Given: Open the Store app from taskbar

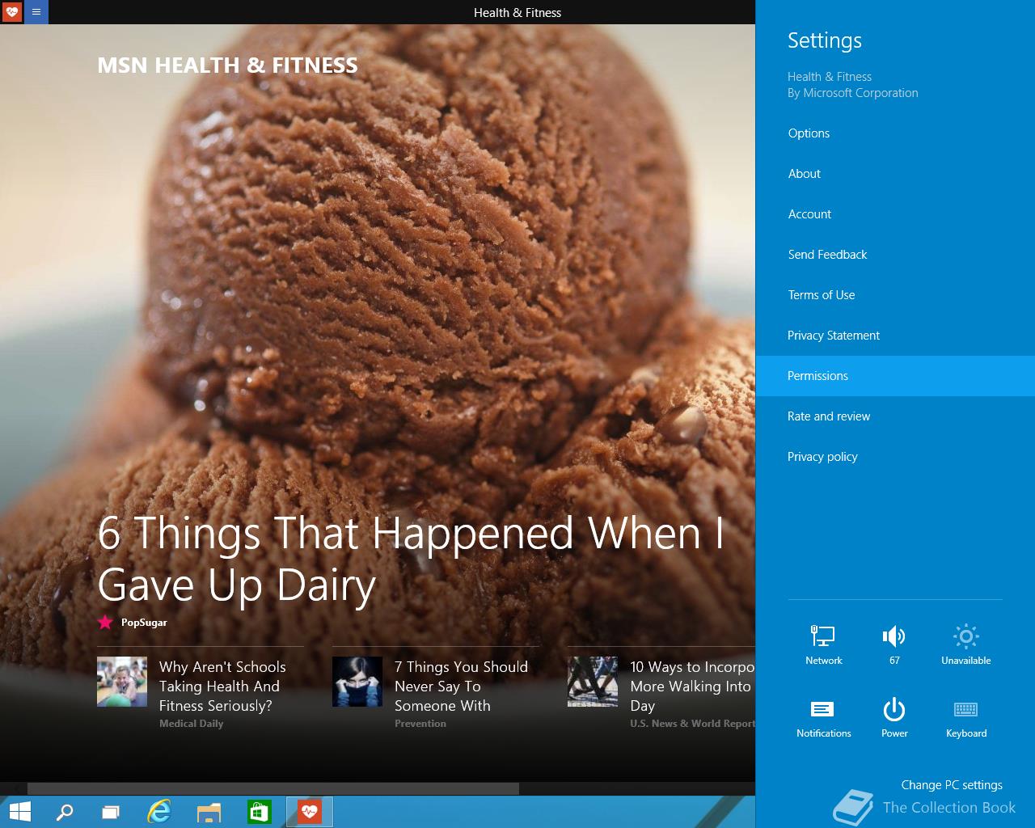Looking at the screenshot, I should tap(259, 811).
